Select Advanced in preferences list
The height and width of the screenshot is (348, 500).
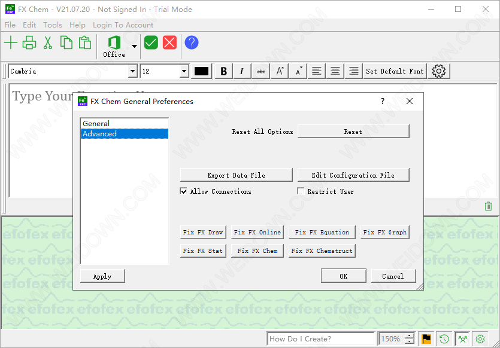pos(125,134)
